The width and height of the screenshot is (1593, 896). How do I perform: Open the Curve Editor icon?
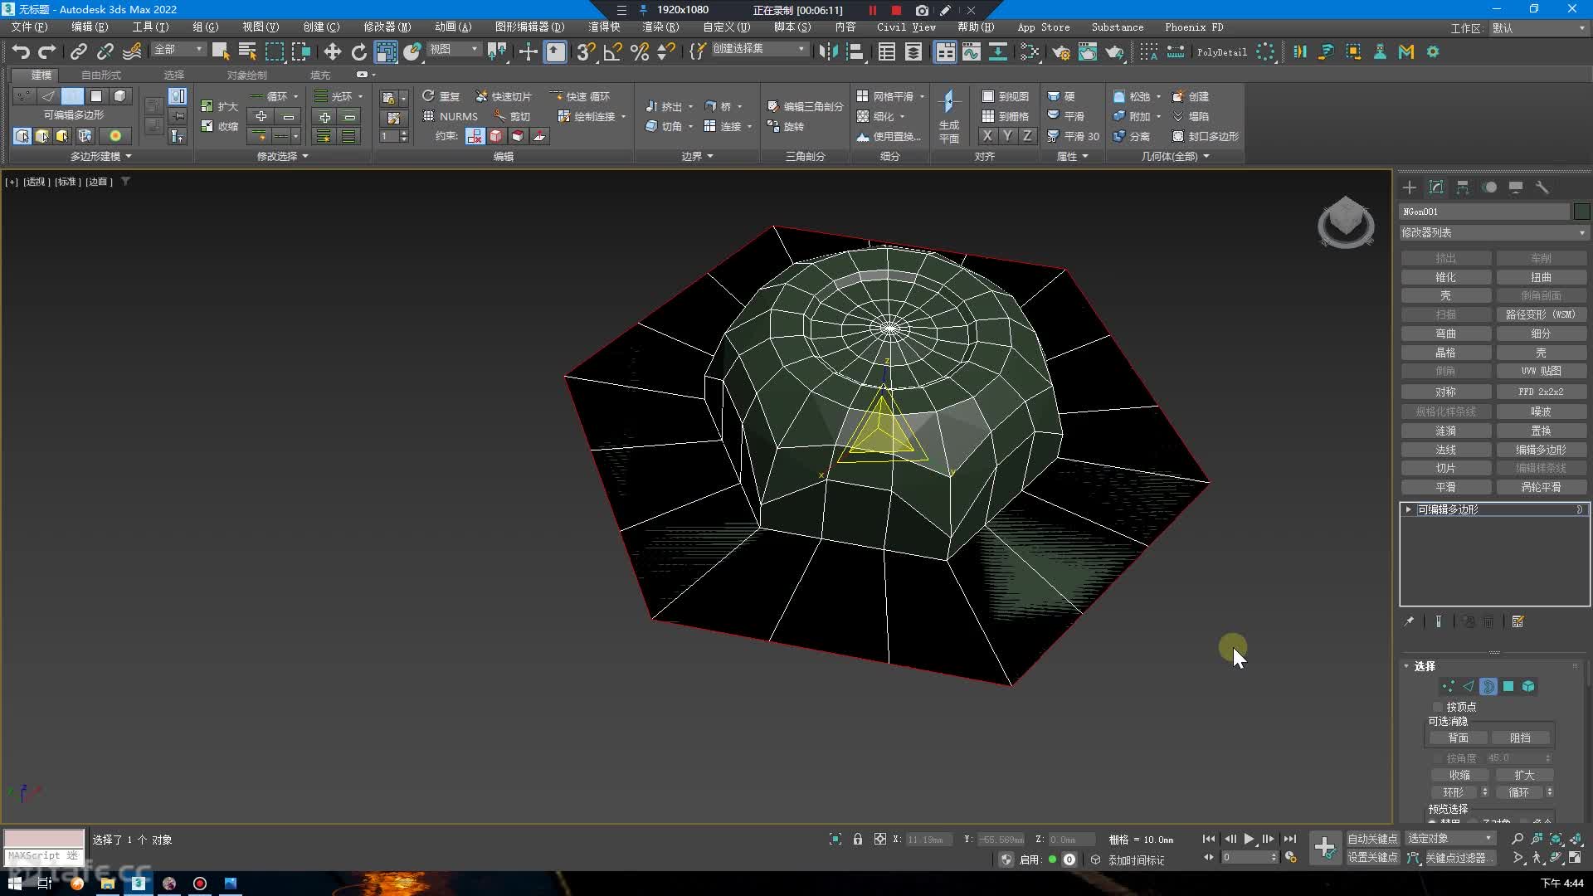click(971, 51)
